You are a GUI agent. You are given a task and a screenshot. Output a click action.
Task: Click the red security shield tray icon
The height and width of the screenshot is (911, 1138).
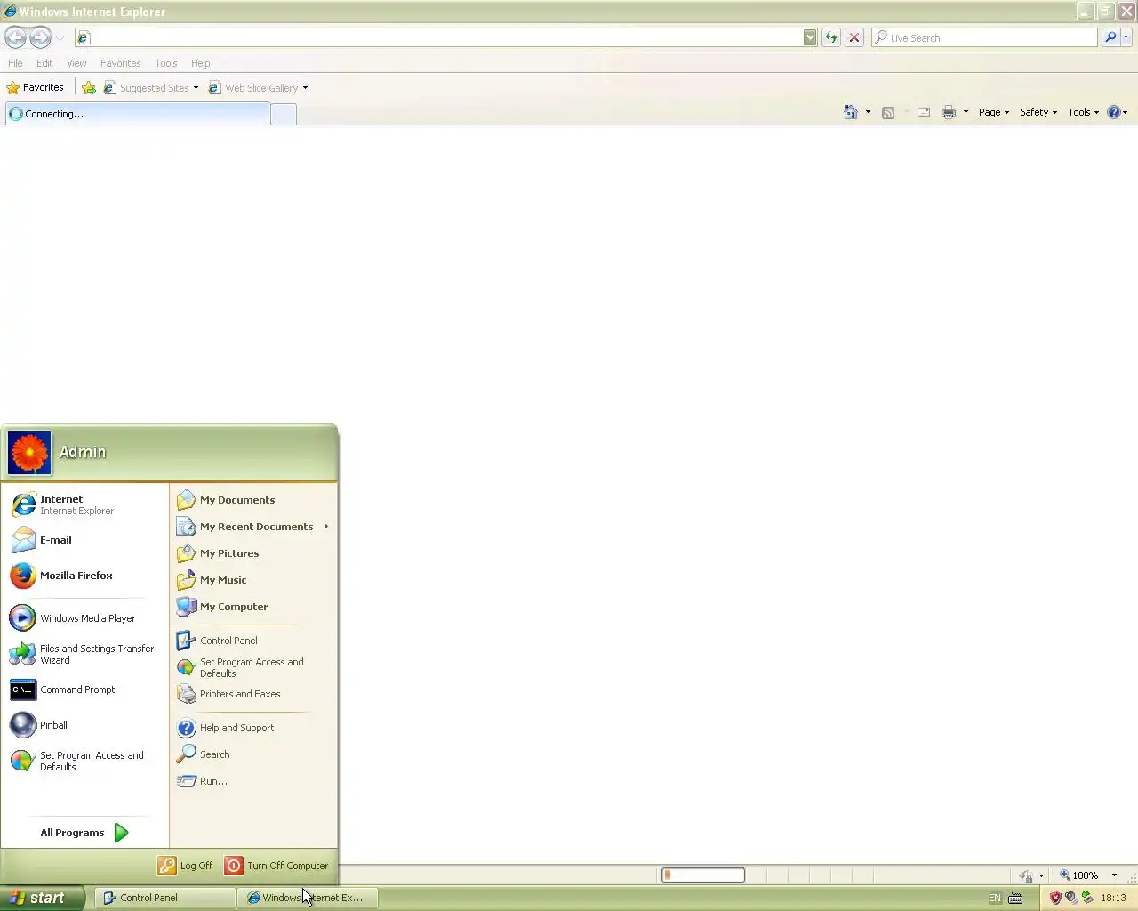pos(1055,898)
